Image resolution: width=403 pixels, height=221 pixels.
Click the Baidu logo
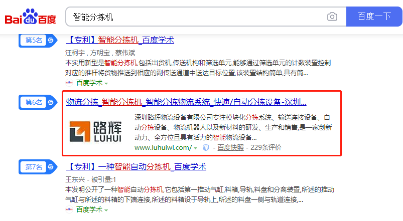(x=31, y=17)
